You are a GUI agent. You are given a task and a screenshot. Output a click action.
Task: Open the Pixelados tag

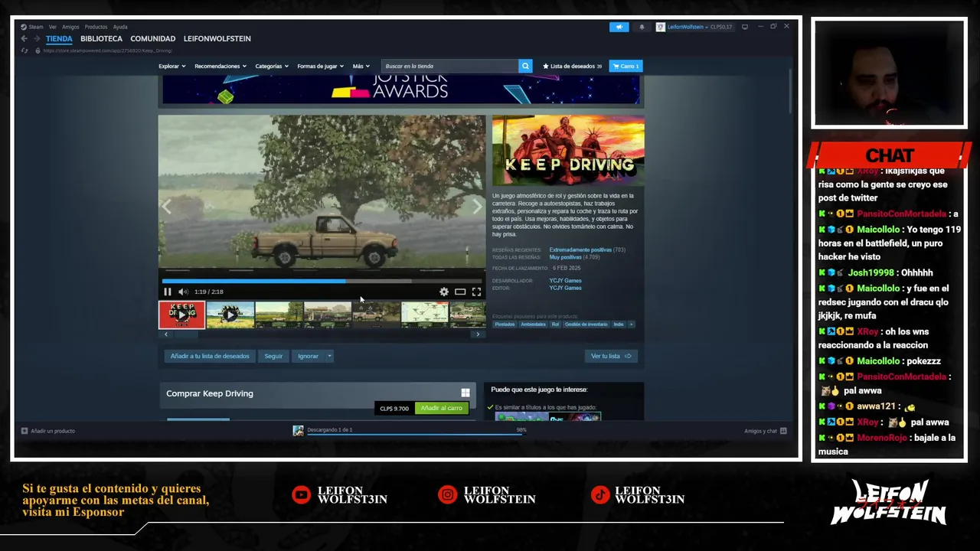tap(505, 324)
